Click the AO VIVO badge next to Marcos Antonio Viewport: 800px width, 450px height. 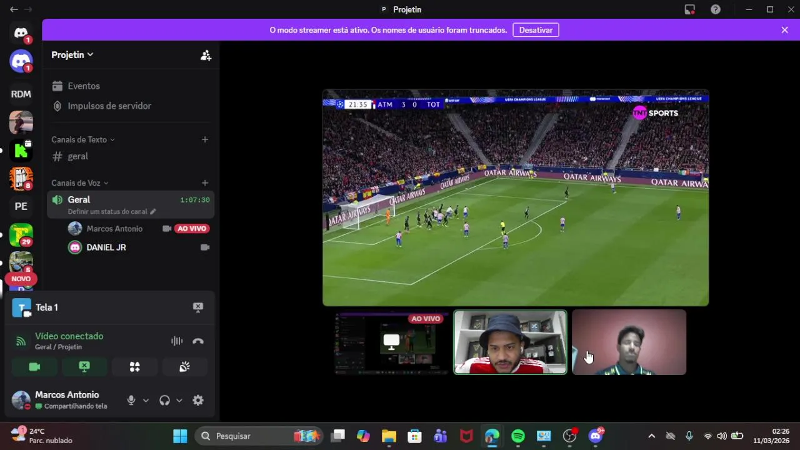[x=192, y=229]
